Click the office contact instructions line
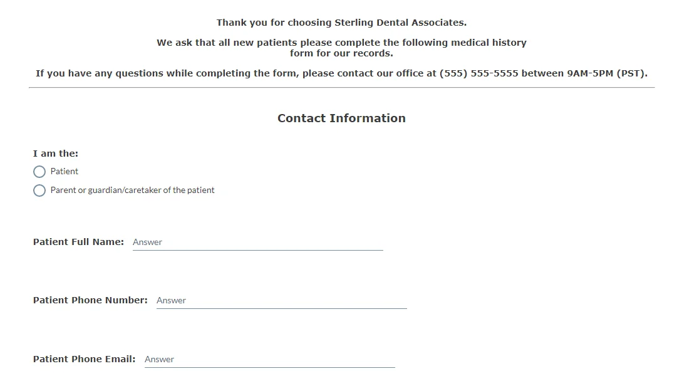 pos(341,73)
